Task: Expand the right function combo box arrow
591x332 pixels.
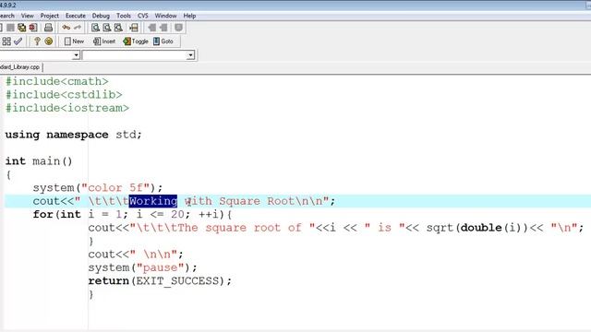Action: coord(191,55)
